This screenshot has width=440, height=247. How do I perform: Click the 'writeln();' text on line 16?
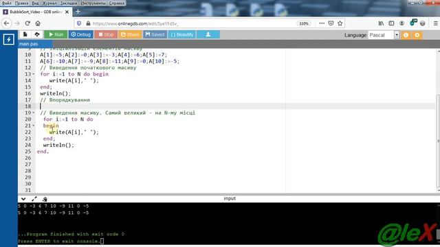pos(55,93)
